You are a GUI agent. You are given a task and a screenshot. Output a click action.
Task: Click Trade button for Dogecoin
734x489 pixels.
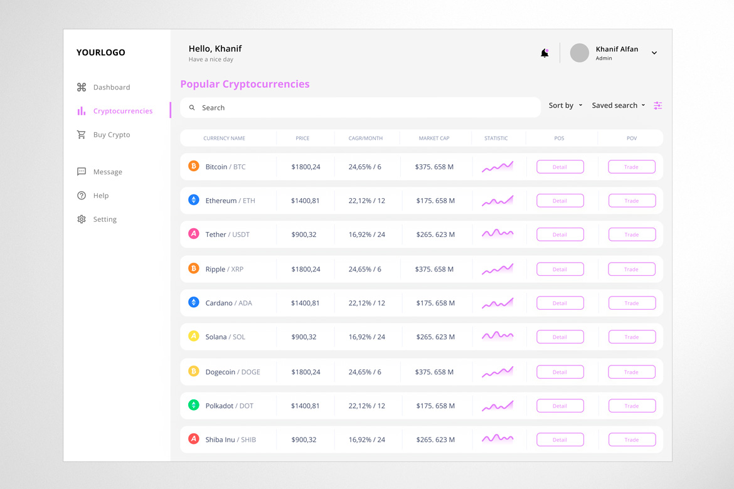(631, 372)
